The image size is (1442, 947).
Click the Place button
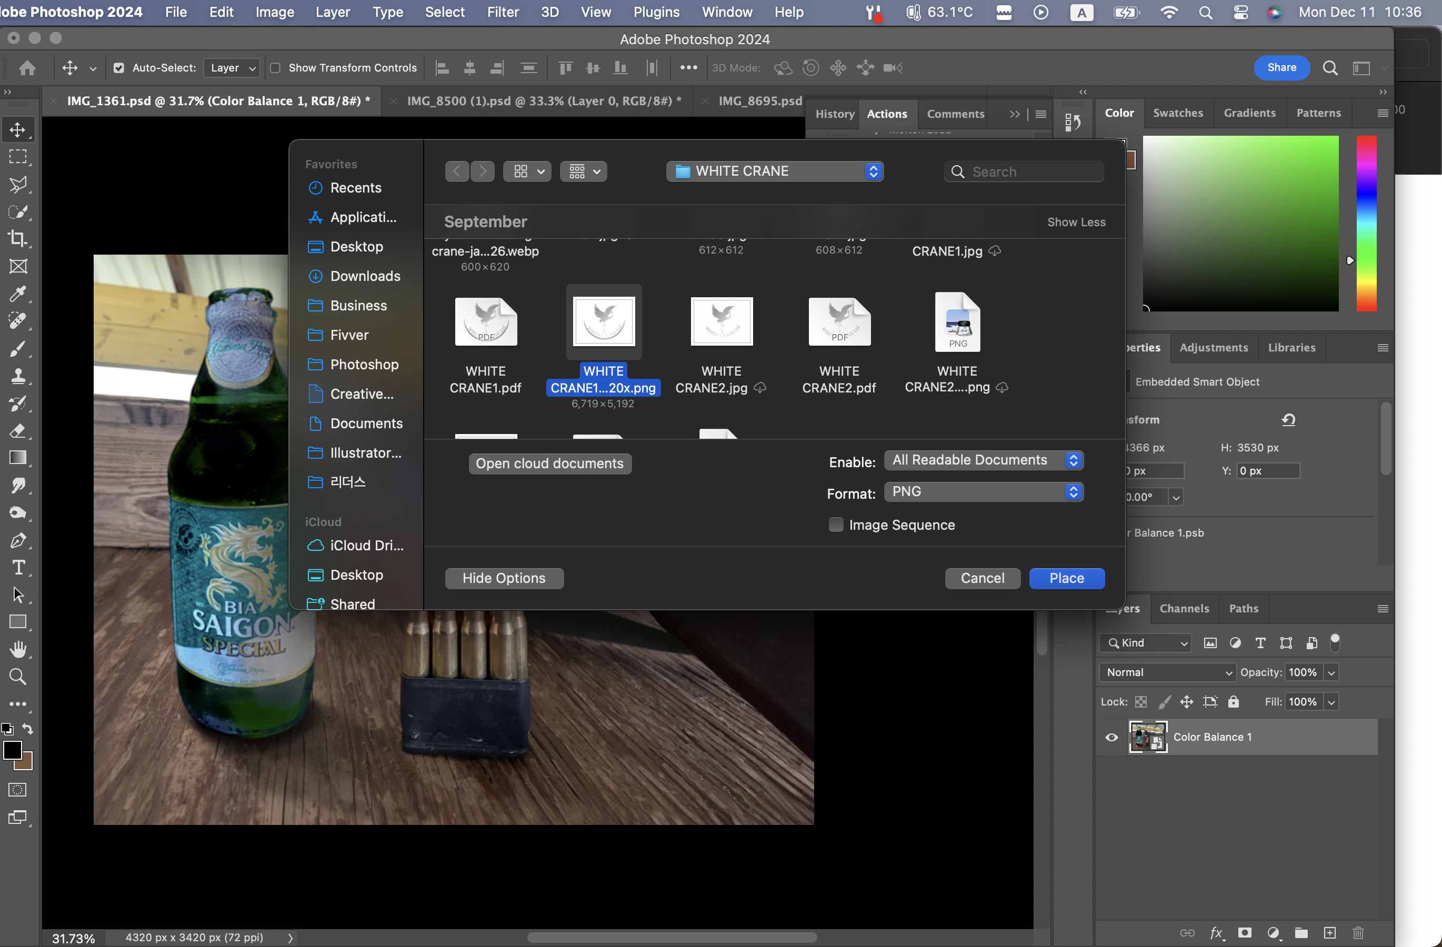coord(1066,578)
